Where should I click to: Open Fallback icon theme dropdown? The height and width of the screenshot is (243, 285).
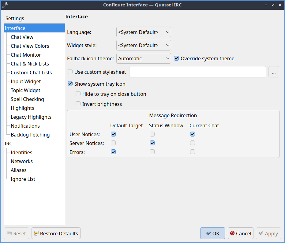point(144,58)
